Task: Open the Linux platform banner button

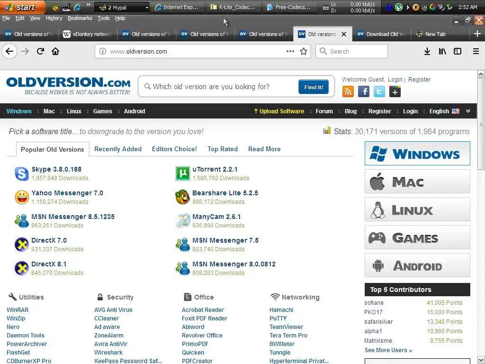Action: pyautogui.click(x=417, y=209)
